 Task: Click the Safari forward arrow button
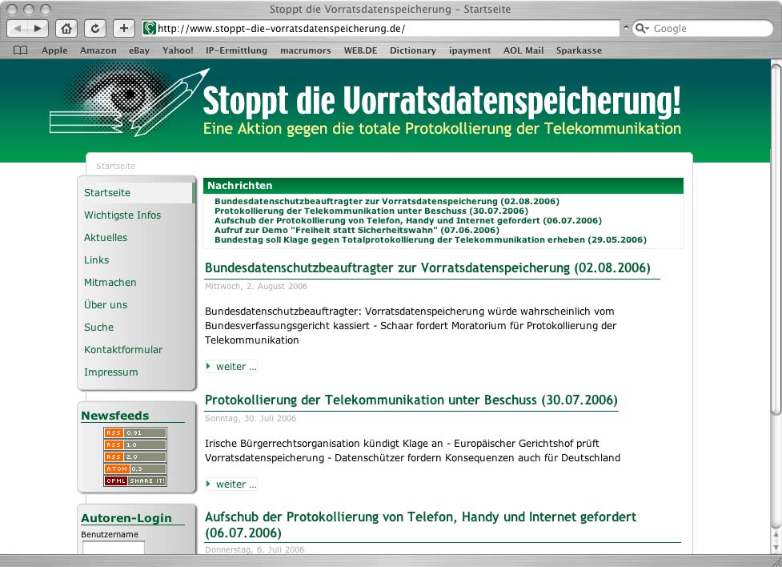click(38, 29)
